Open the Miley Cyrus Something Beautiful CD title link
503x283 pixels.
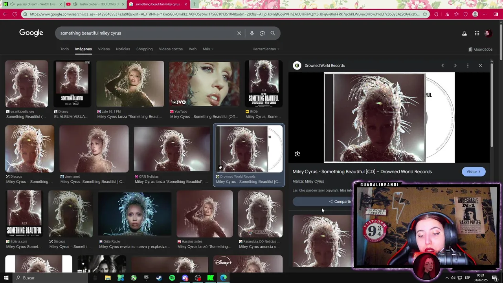362,172
